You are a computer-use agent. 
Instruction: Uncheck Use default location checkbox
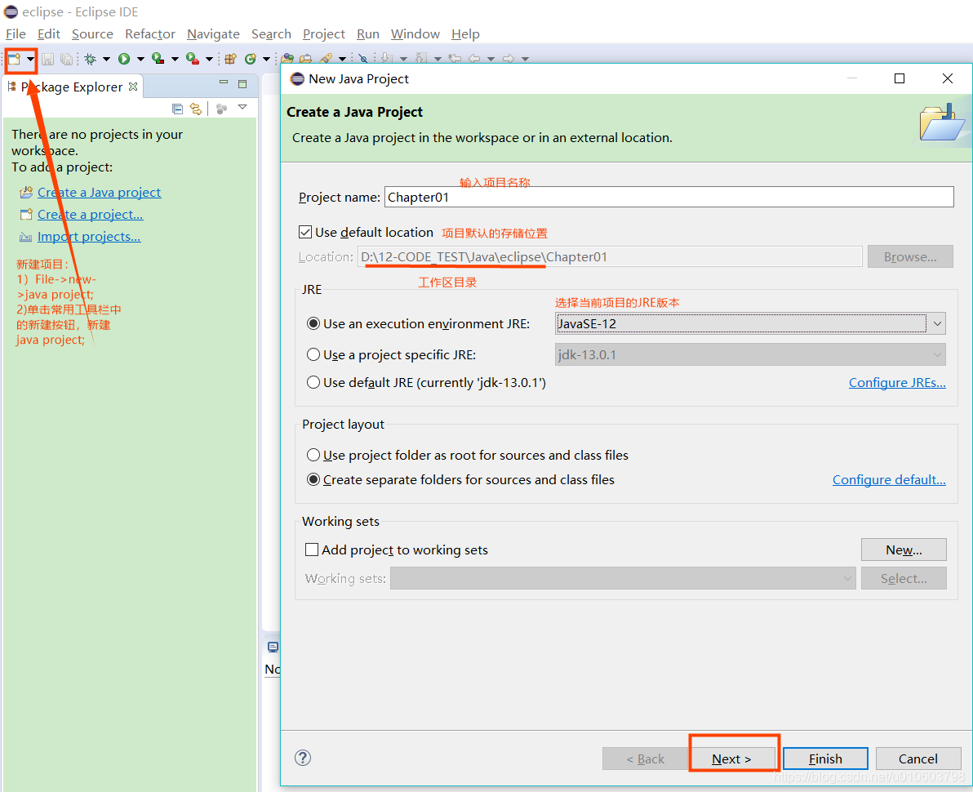click(304, 232)
